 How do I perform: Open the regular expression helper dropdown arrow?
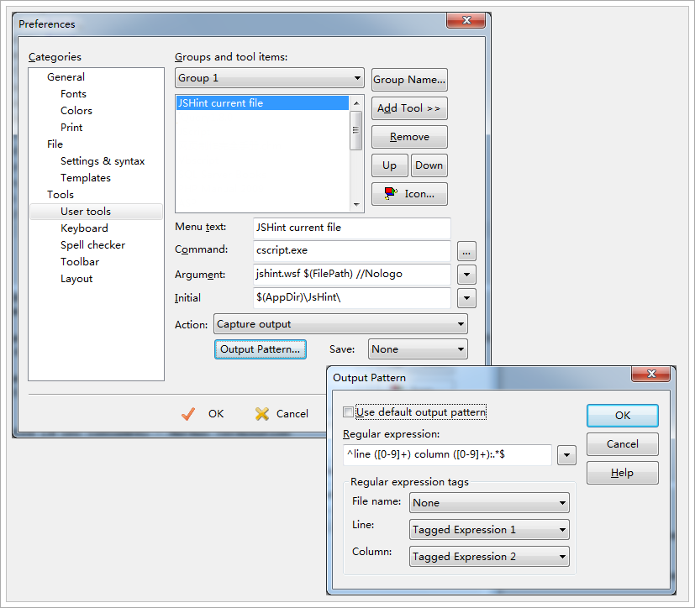pos(566,455)
